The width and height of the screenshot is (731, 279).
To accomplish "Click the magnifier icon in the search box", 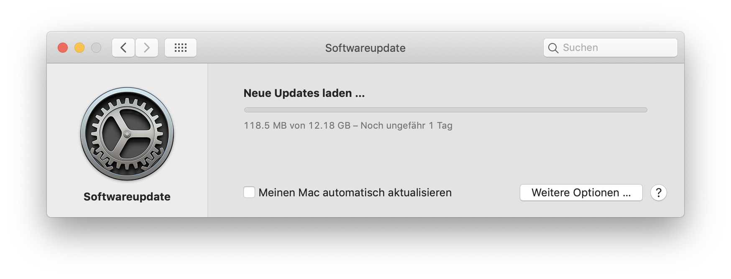I will pyautogui.click(x=553, y=48).
